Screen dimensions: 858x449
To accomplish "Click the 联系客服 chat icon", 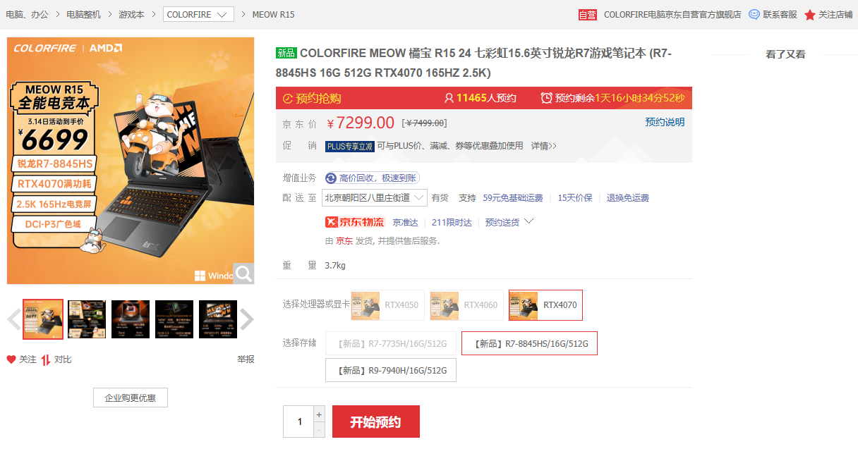I will tap(754, 14).
